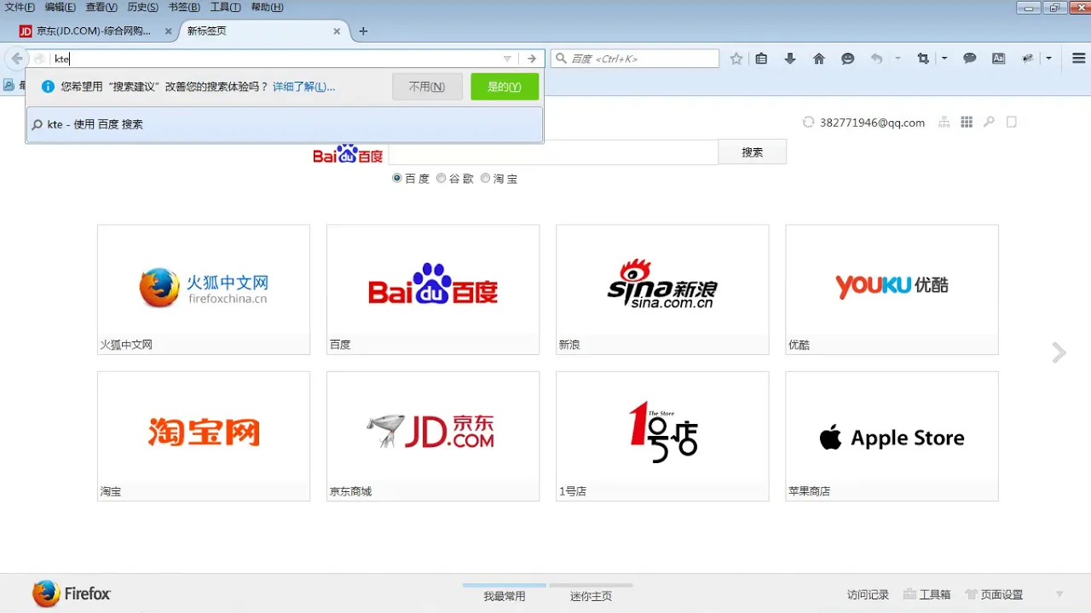1091x613 pixels.
Task: Click the 不用(N) button
Action: (427, 87)
